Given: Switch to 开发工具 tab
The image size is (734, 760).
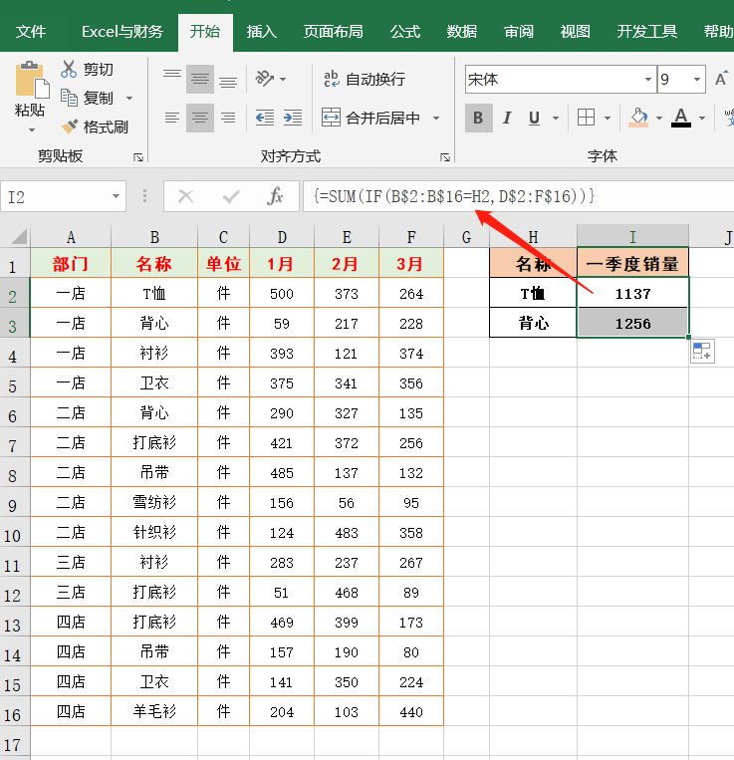Looking at the screenshot, I should (646, 32).
